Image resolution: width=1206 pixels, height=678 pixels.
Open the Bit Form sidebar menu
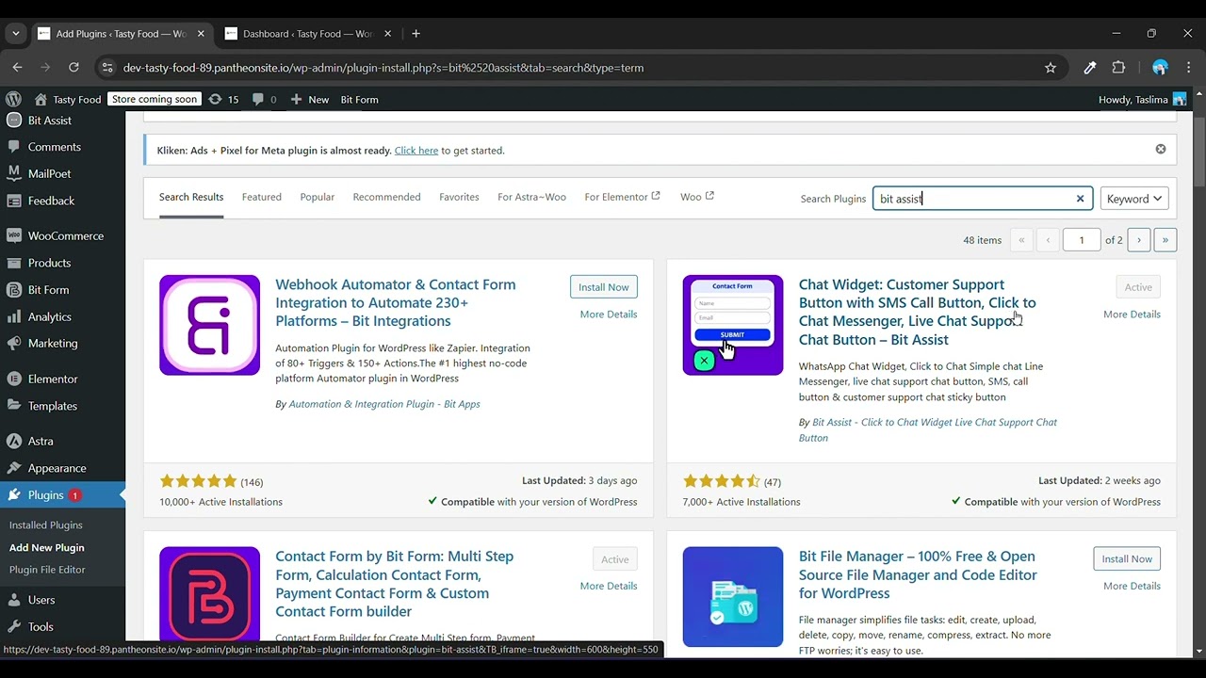pos(62,290)
